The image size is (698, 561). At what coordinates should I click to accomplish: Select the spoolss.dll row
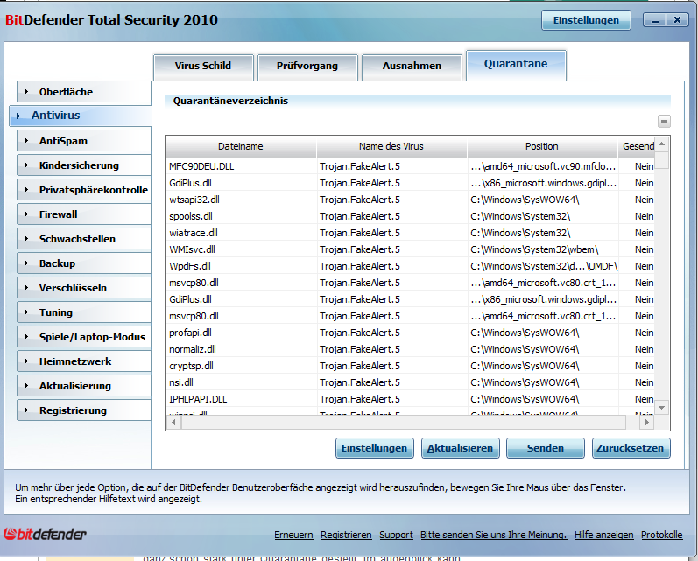click(x=410, y=216)
